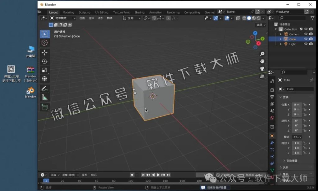The image size is (318, 191).
Task: Switch to the UV Editing tab
Action: click(102, 12)
